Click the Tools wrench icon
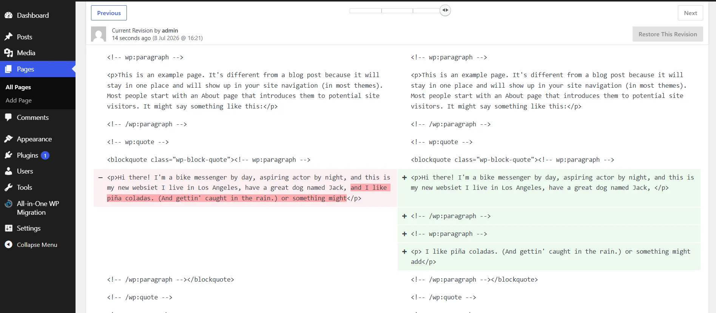Viewport: 716px width, 313px height. (x=8, y=187)
